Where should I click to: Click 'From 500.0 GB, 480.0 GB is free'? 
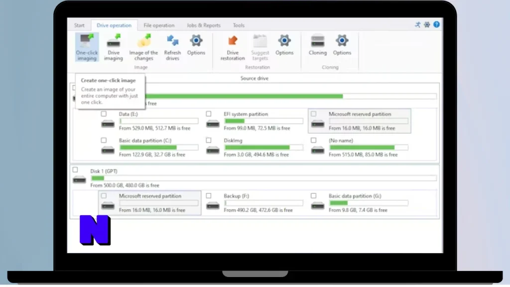pyautogui.click(x=125, y=185)
